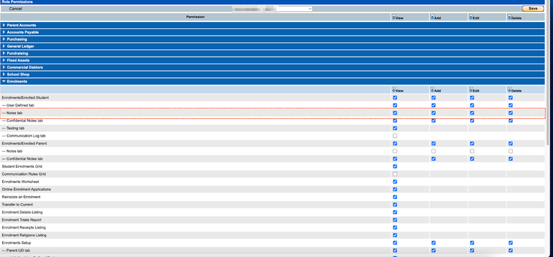The height and width of the screenshot is (257, 553).
Task: Click the vertical scrollbar on the right edge
Action: 547,106
